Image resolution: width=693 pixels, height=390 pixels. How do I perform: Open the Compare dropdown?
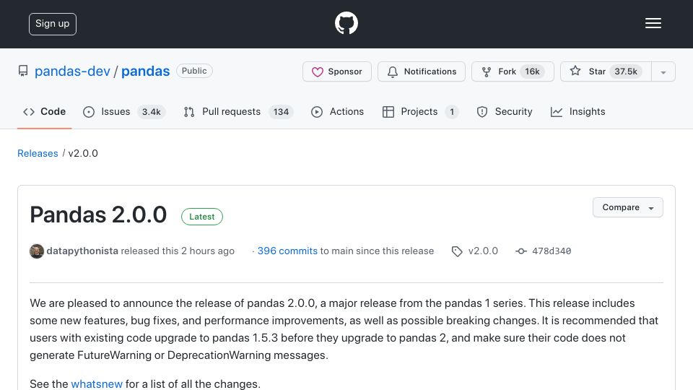[627, 207]
